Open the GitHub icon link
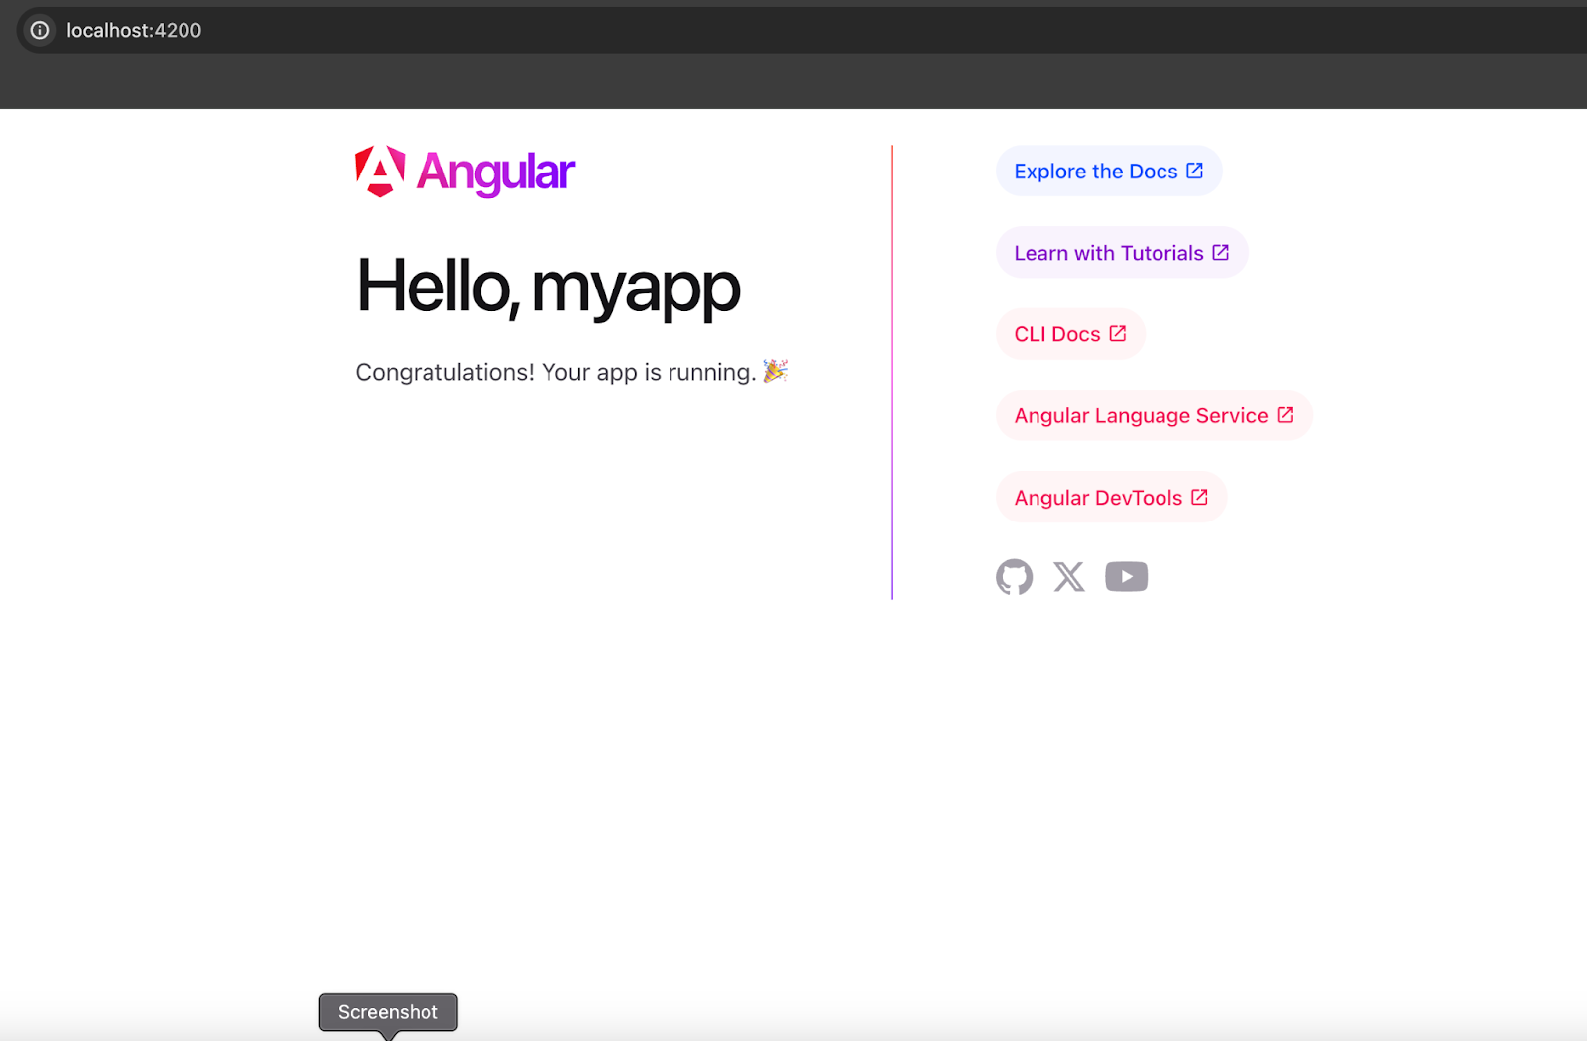This screenshot has width=1587, height=1041. pos(1014,577)
